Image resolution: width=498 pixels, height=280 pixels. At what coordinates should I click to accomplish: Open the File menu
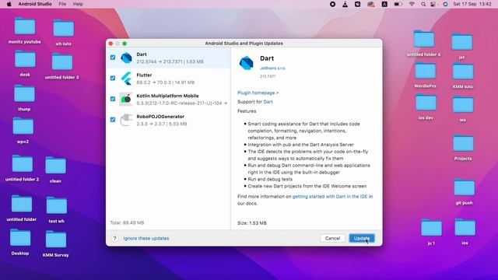pyautogui.click(x=62, y=4)
